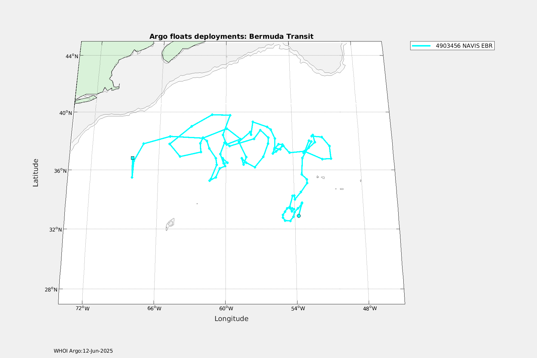The height and width of the screenshot is (358, 537).
Task: Click the 54°W longitude tick label
Action: 298,308
